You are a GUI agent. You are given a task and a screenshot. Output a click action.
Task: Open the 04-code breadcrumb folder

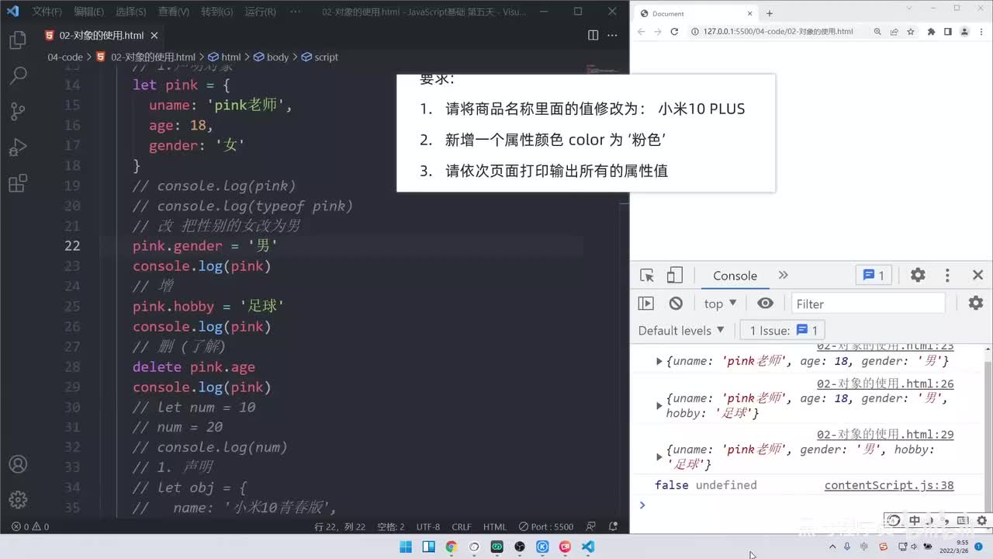click(x=65, y=57)
